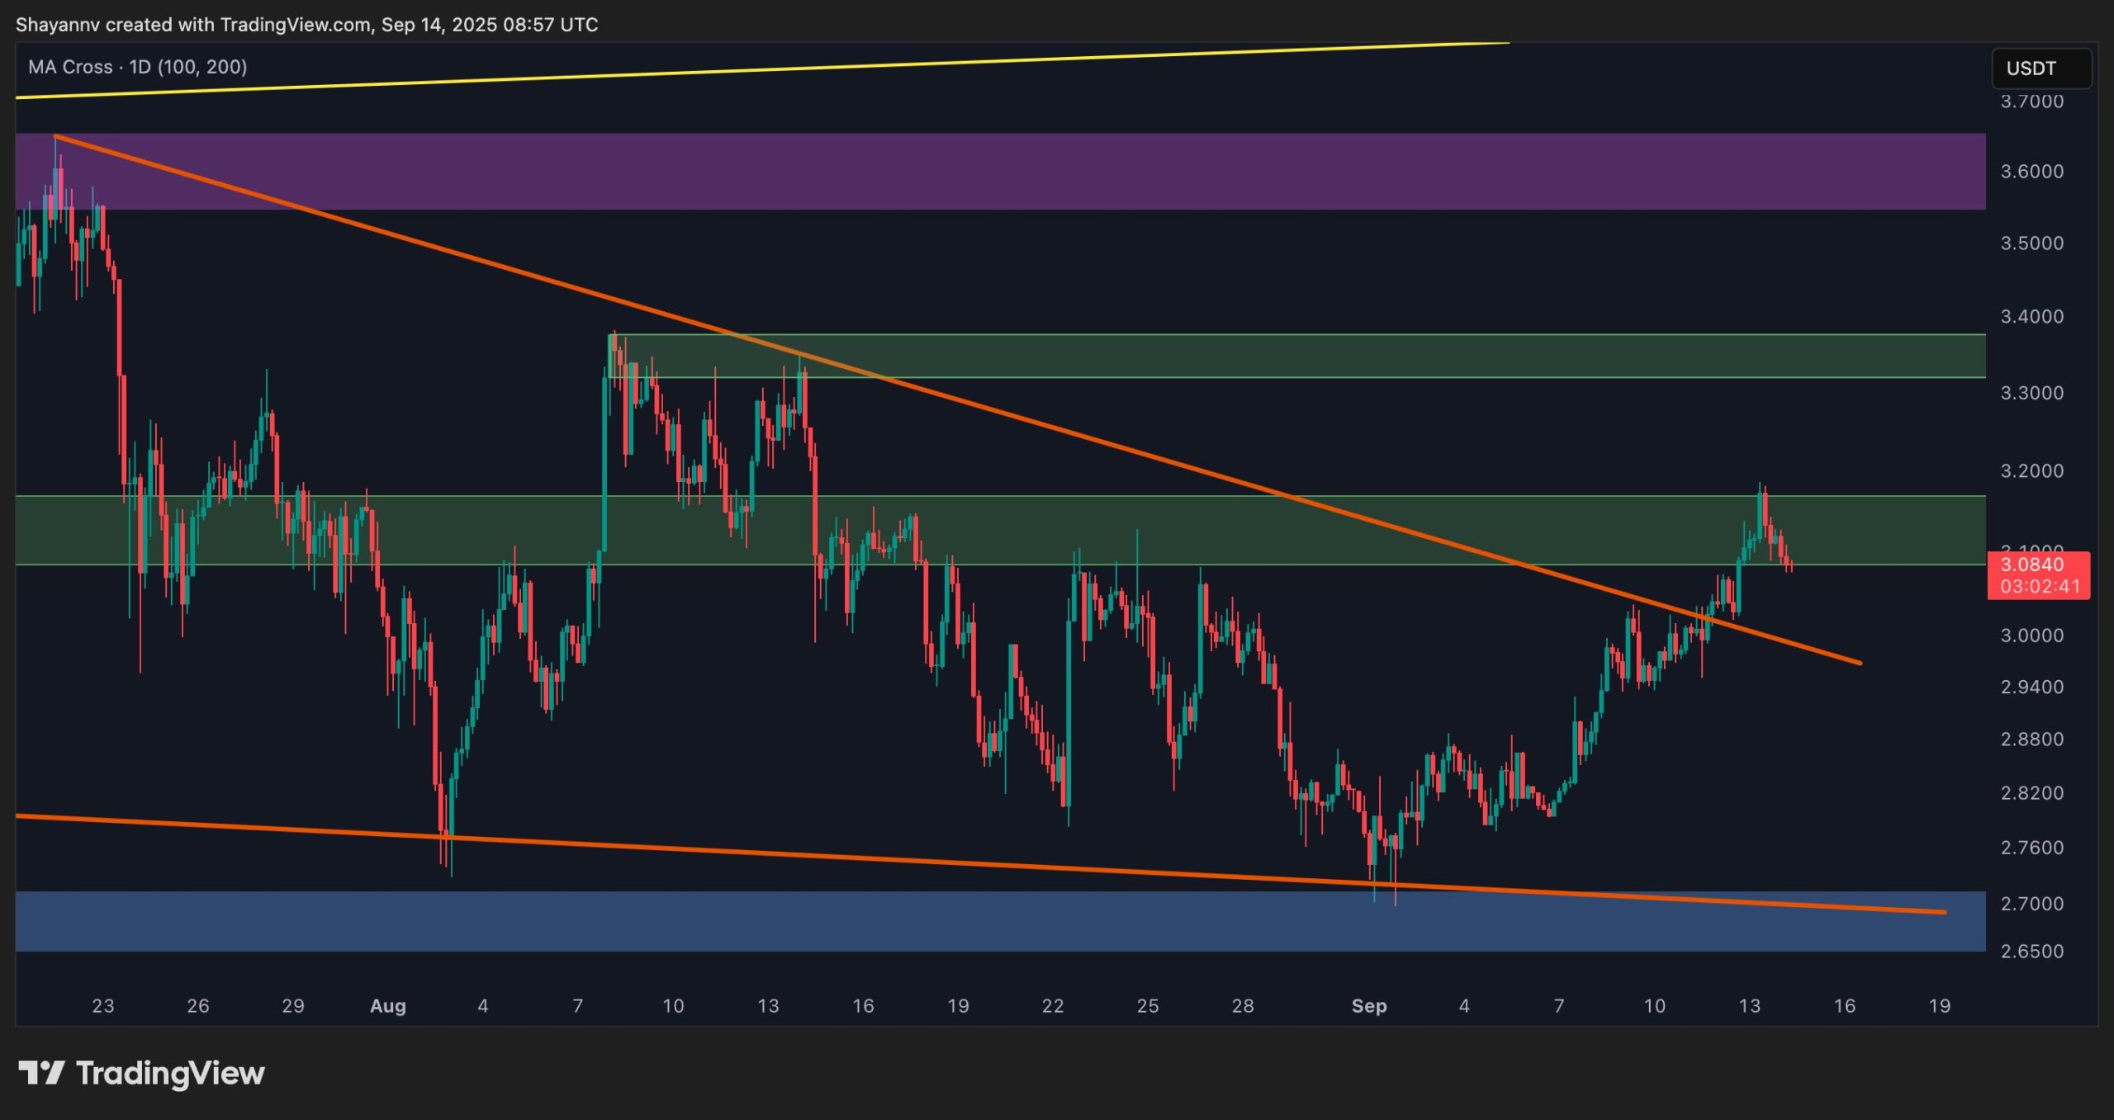The width and height of the screenshot is (2114, 1120).
Task: Click the Aug label on time axis
Action: point(387,1006)
